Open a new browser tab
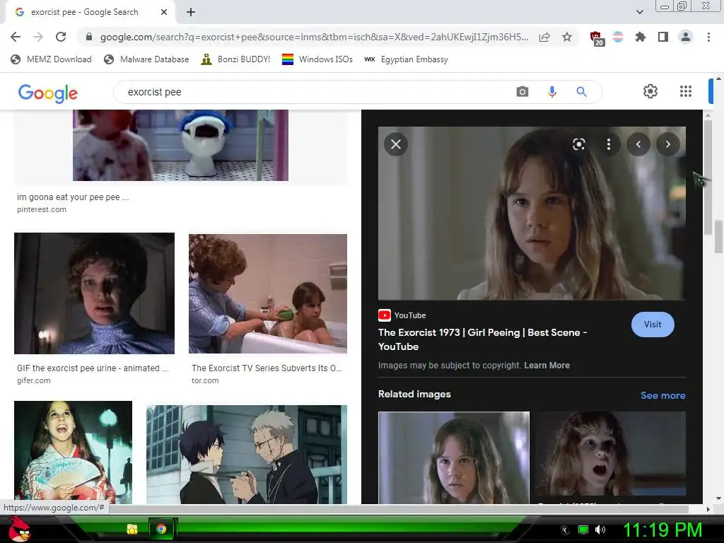The height and width of the screenshot is (543, 724). tap(191, 12)
